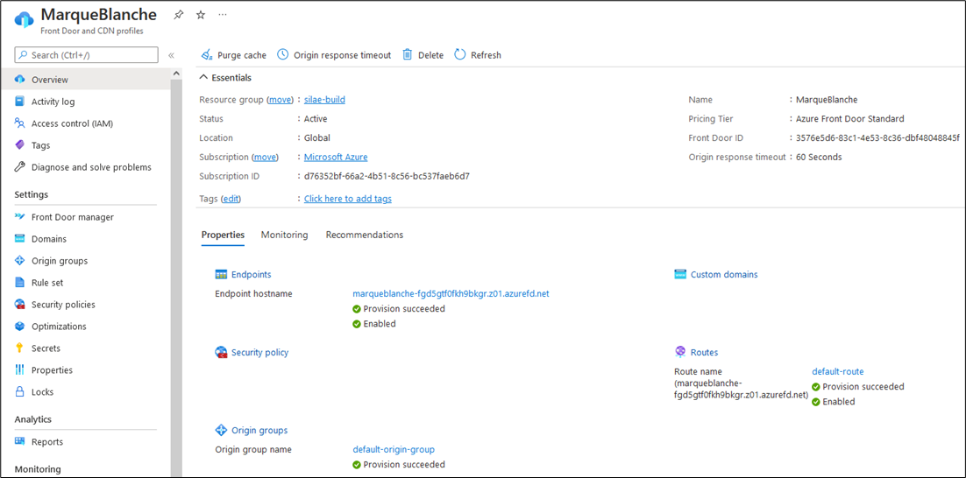
Task: Click the sidebar vertical scrollbar
Action: 177,277
